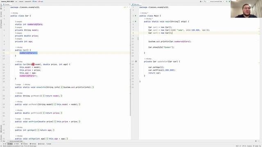Hide the Run tool window panel
This screenshot has width=262, height=147.
pos(258,141)
